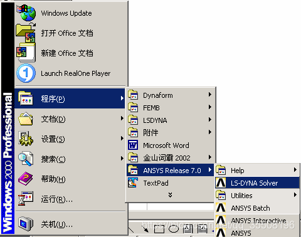301x237 pixels.
Task: Open the 运行(R)... run dialog
Action: pyautogui.click(x=70, y=199)
